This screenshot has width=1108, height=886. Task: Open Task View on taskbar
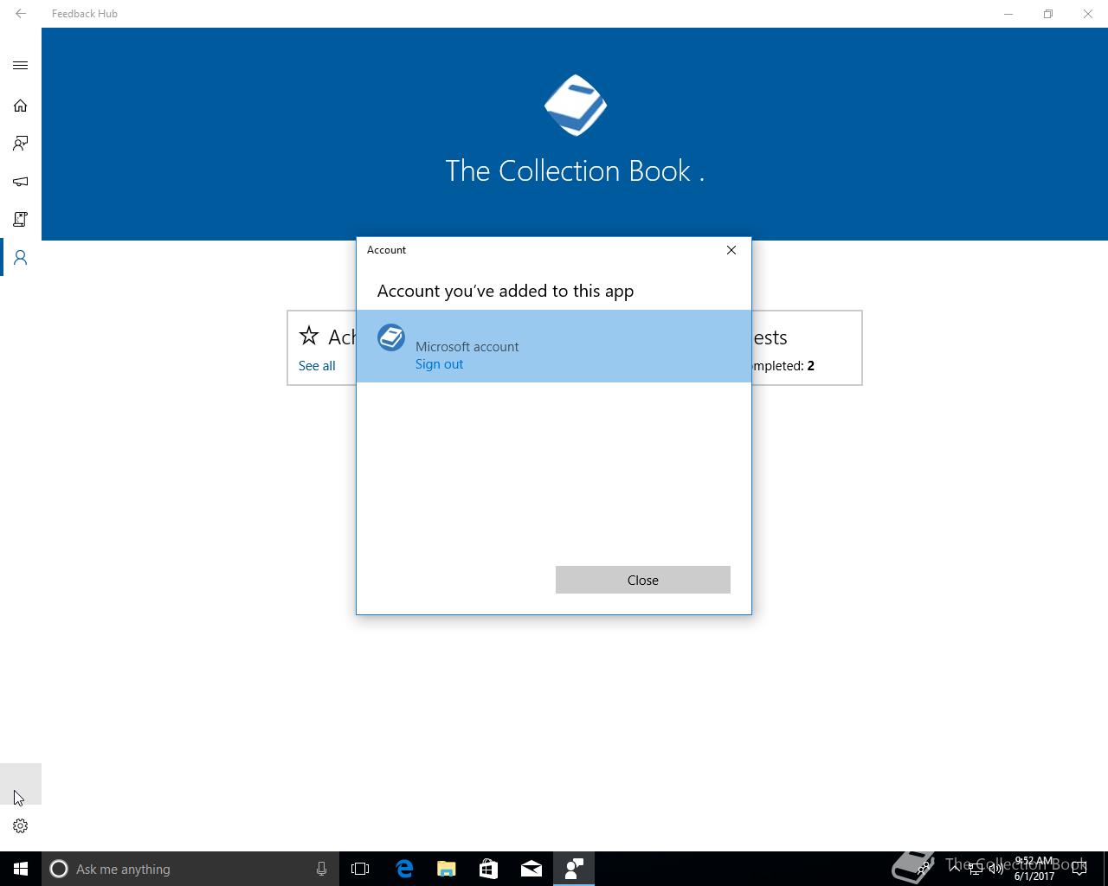click(x=360, y=869)
